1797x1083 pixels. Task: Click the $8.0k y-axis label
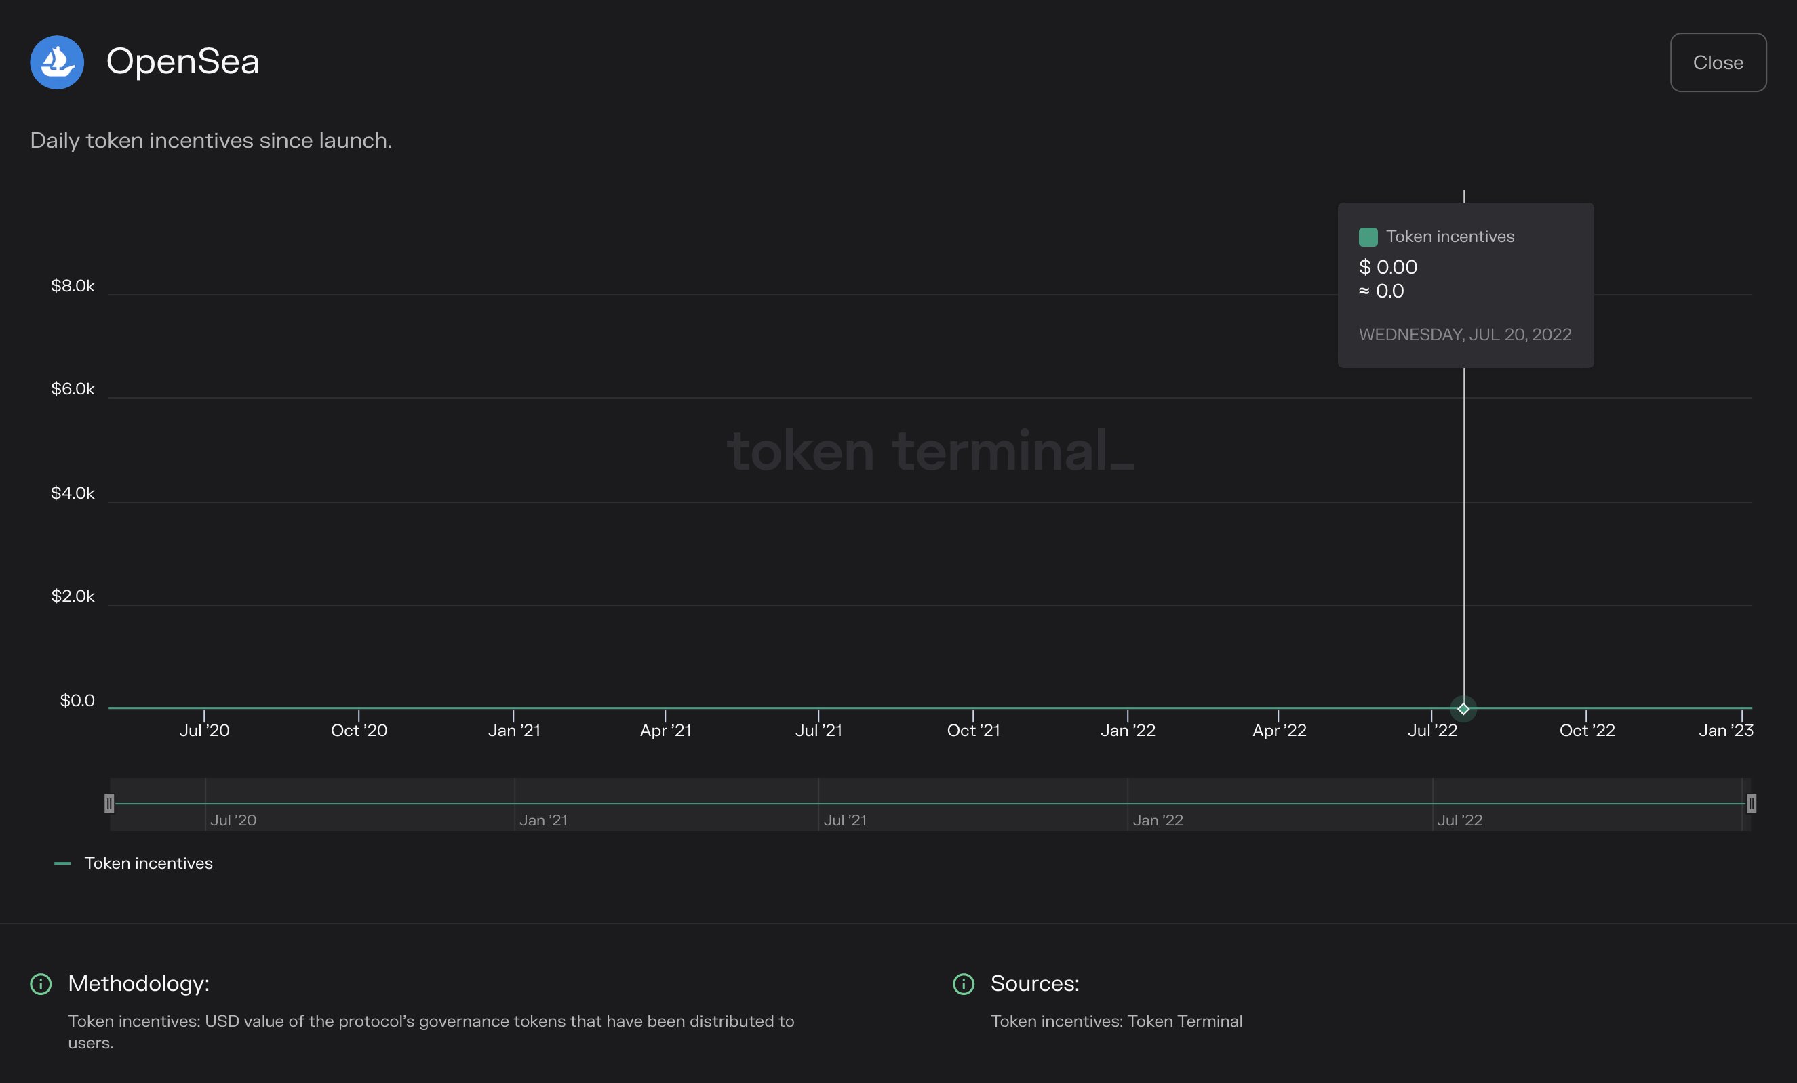click(x=72, y=286)
